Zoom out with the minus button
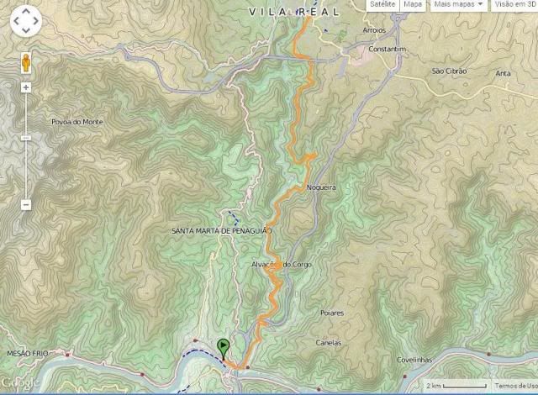Screen dimensions: 538x395 26,205
